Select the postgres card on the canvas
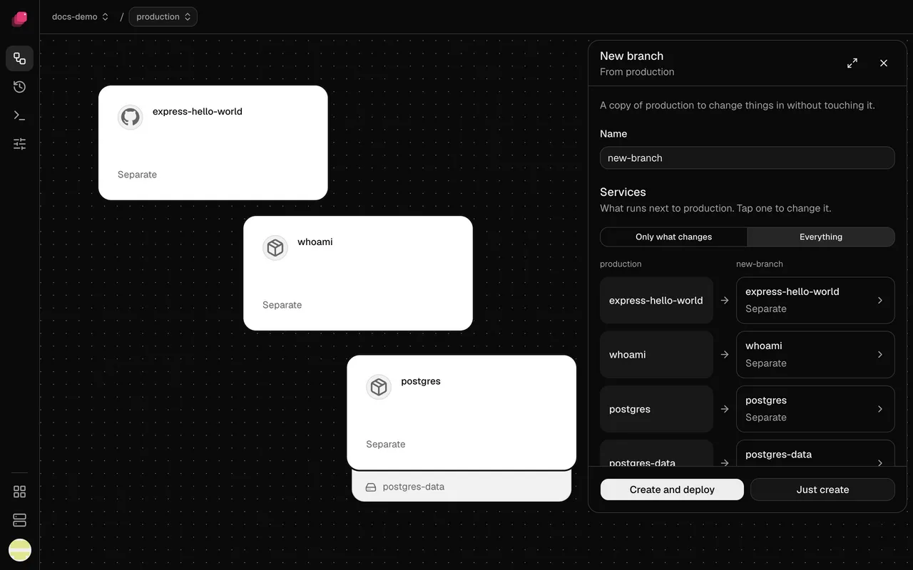913x570 pixels. (461, 413)
